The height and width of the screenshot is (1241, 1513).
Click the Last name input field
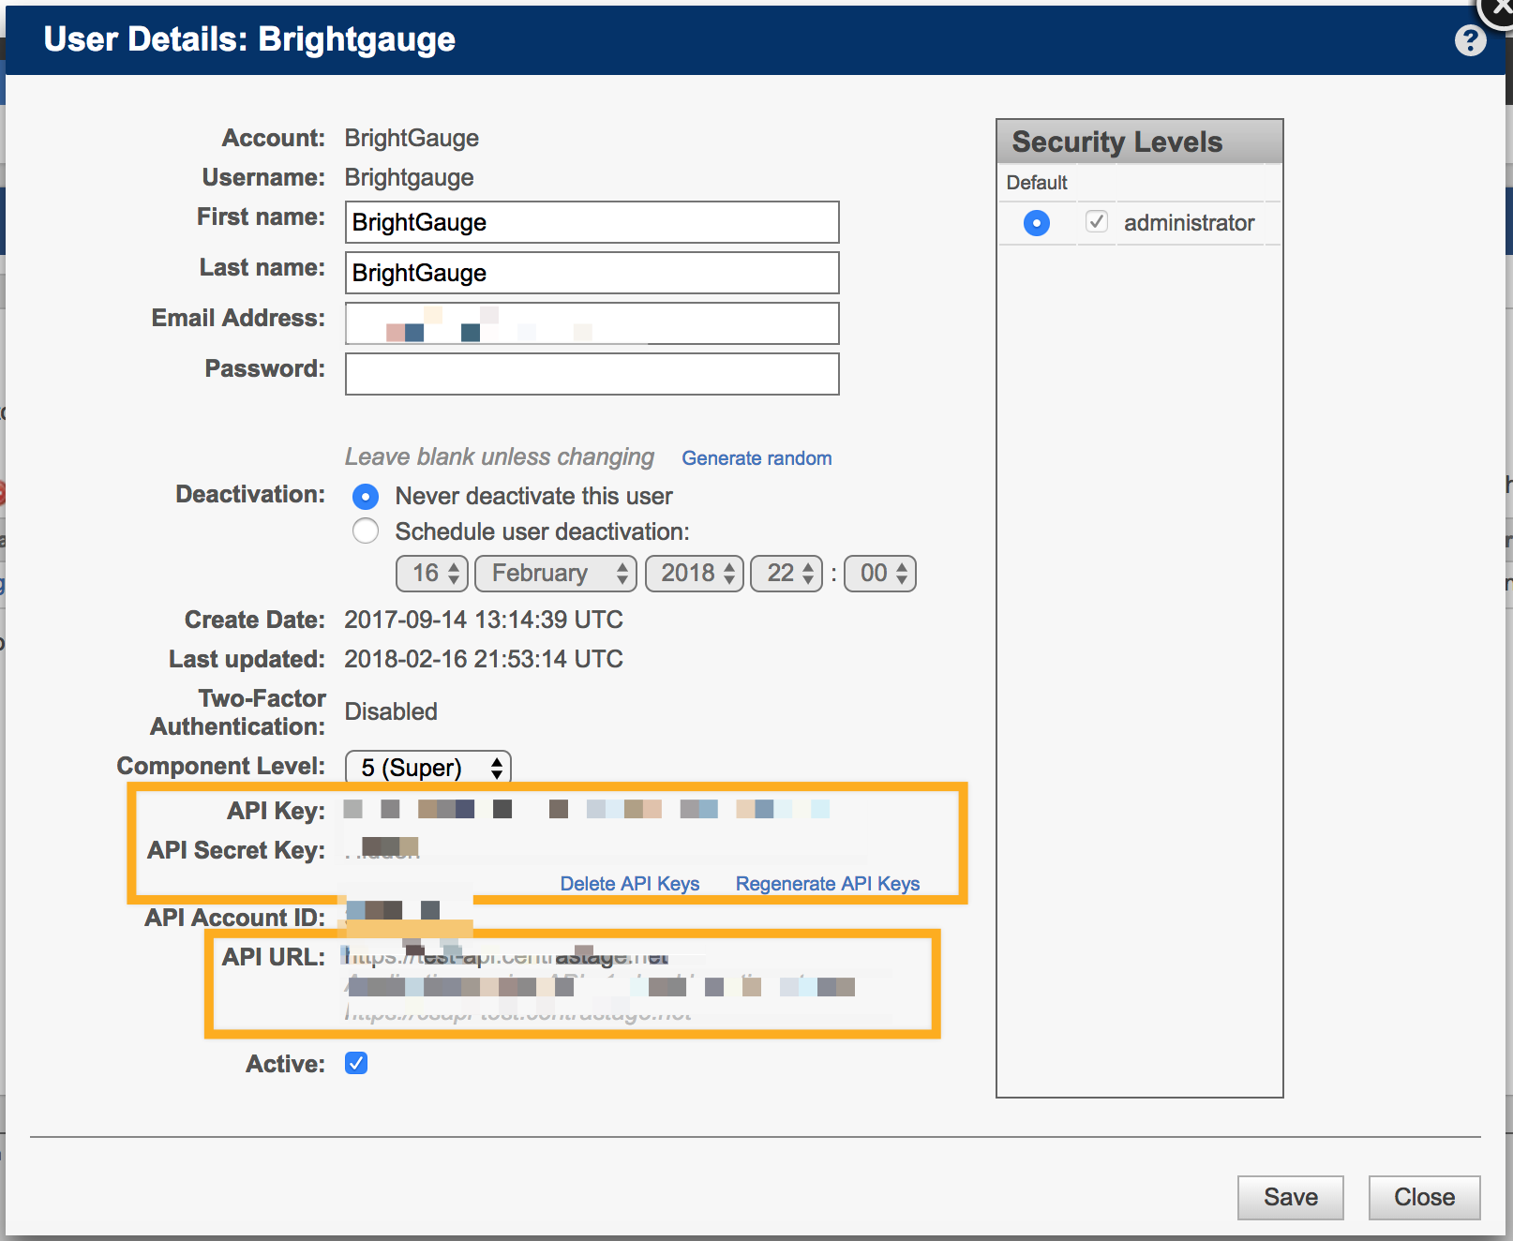point(592,273)
